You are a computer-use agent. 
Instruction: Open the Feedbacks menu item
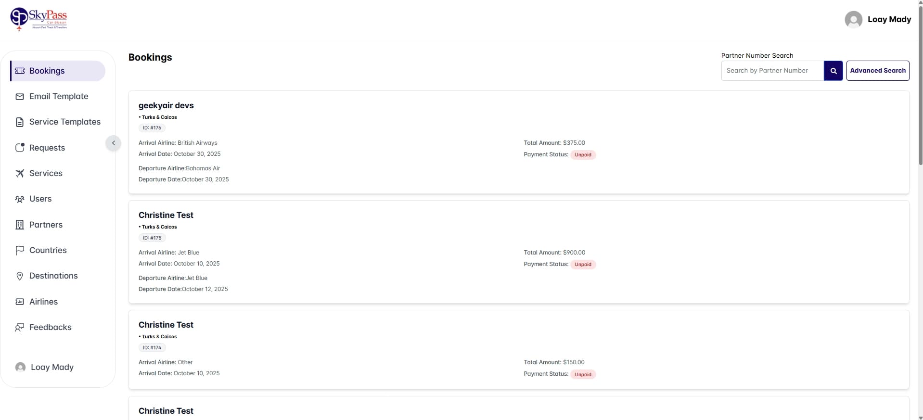[50, 327]
